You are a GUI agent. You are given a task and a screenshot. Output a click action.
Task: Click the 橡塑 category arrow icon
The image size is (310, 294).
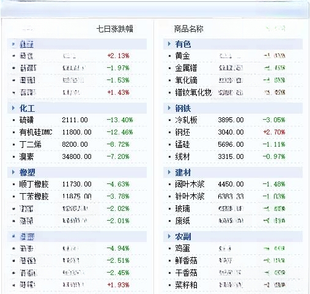point(13,172)
